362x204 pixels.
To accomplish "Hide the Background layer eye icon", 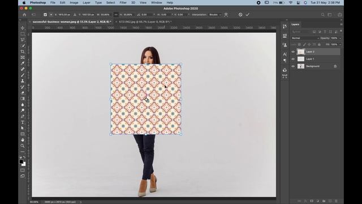I will [293, 66].
